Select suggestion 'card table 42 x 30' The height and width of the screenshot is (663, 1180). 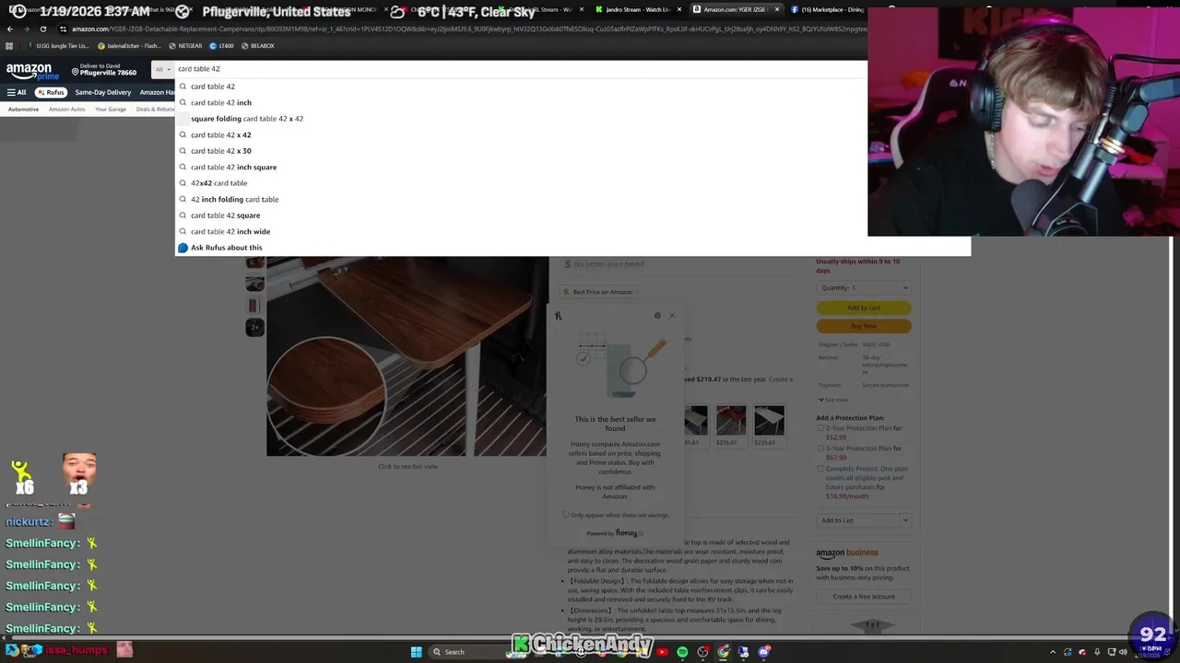click(x=221, y=151)
